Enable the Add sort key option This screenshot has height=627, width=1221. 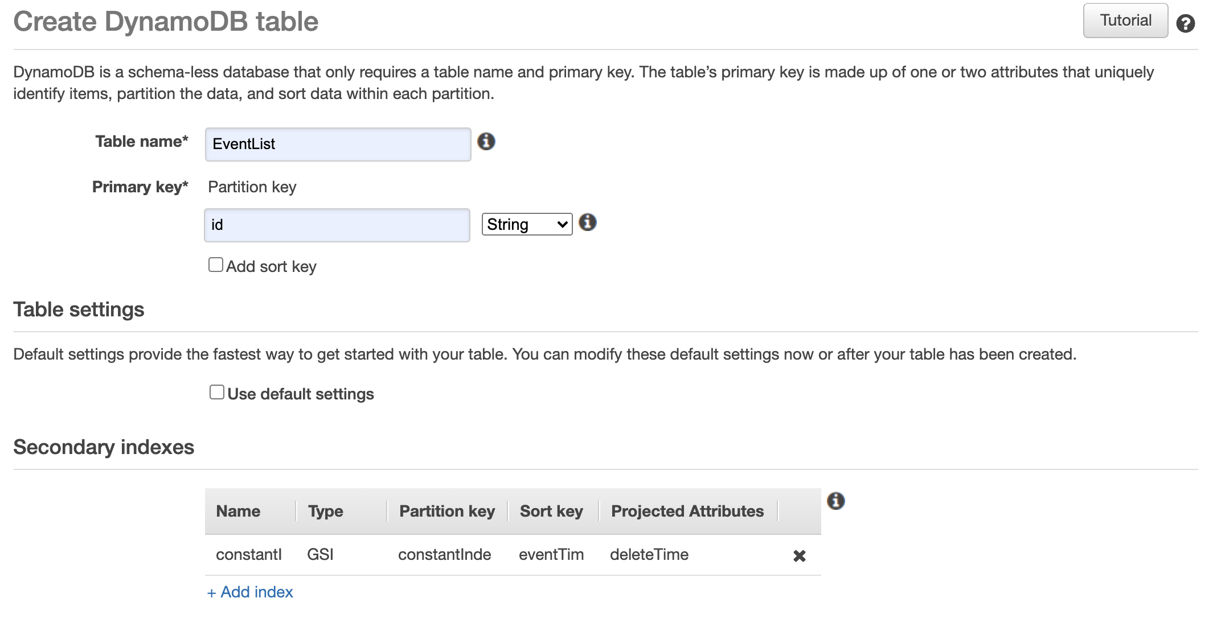coord(215,264)
